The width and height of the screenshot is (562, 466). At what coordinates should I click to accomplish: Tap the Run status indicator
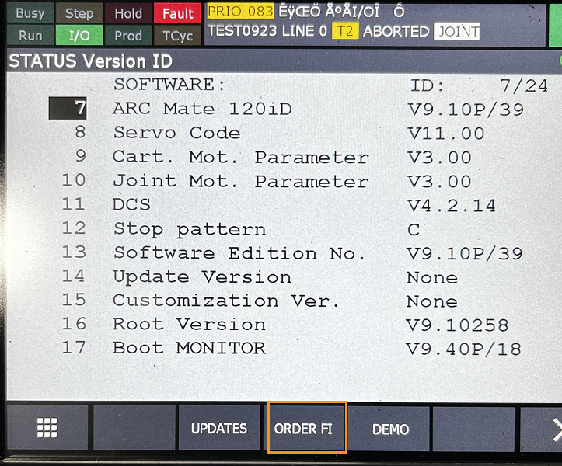(x=30, y=35)
